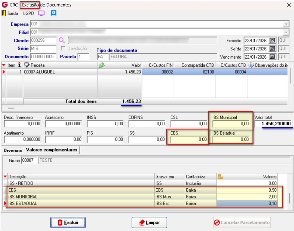Click the Limpar button

click(x=149, y=223)
